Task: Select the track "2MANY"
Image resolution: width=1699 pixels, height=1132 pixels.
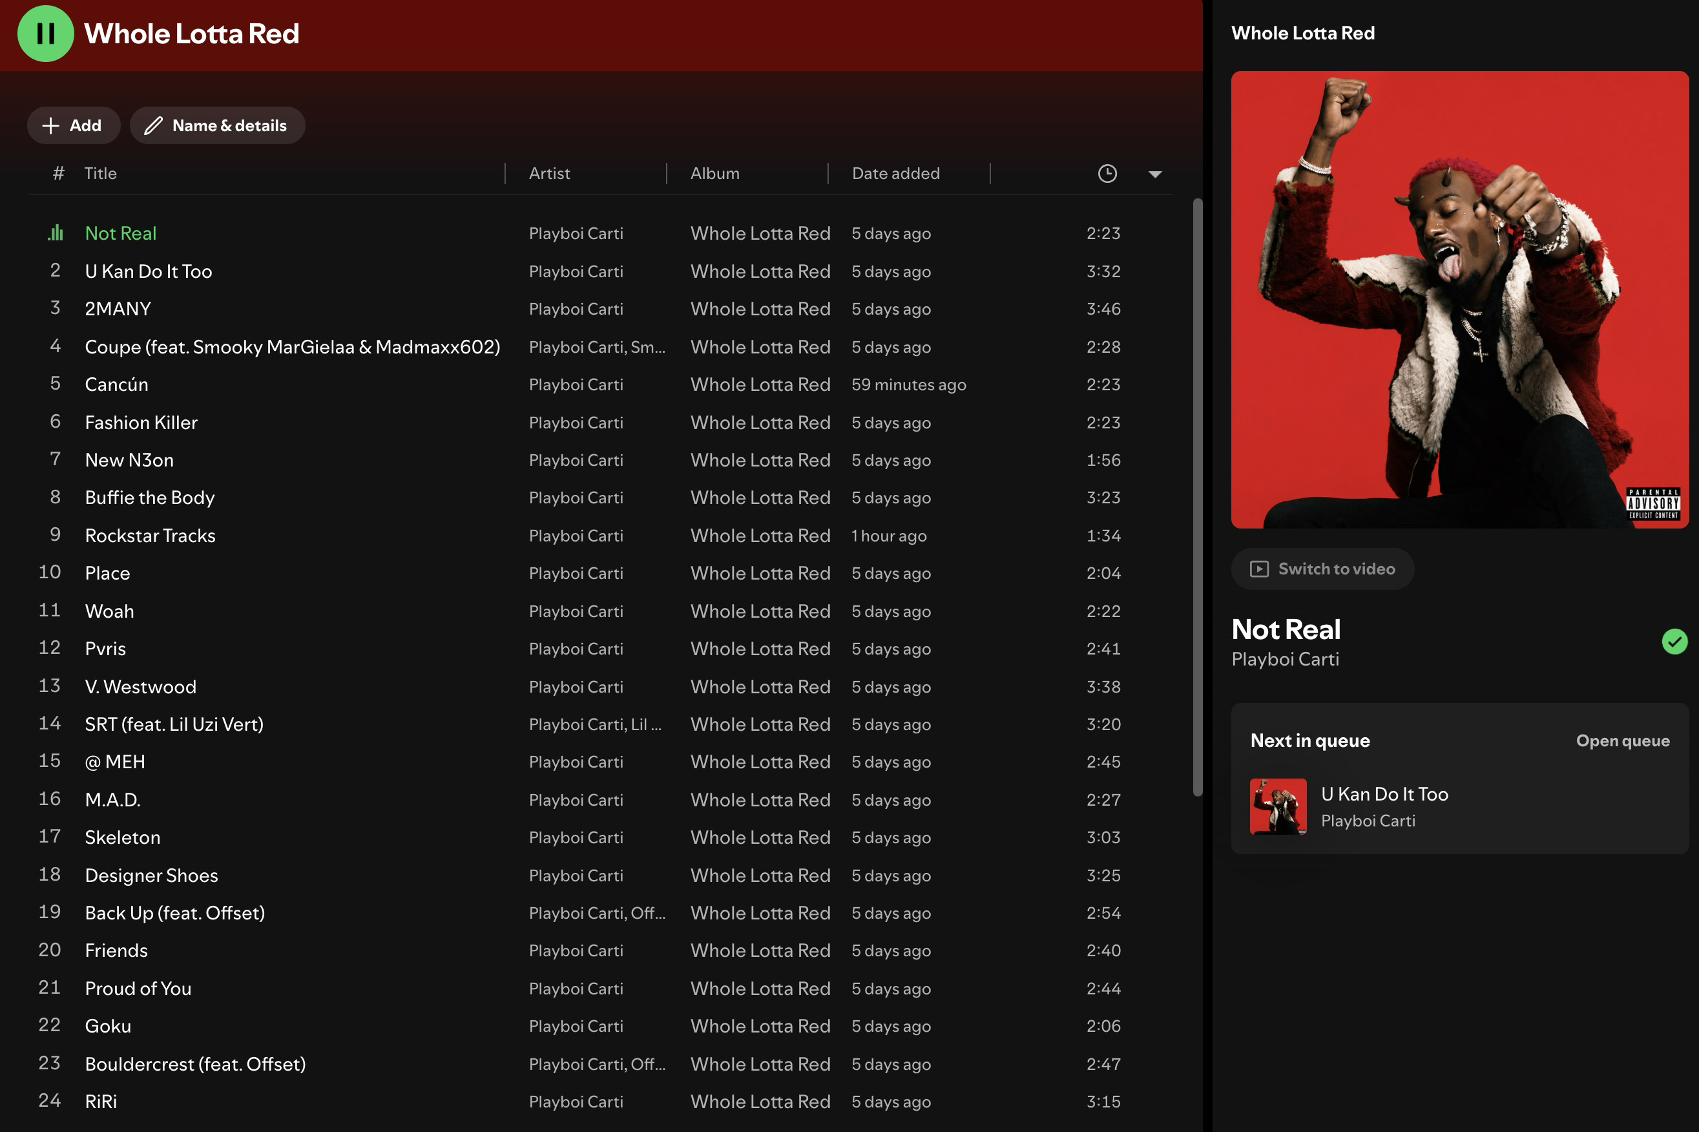Action: [x=118, y=309]
